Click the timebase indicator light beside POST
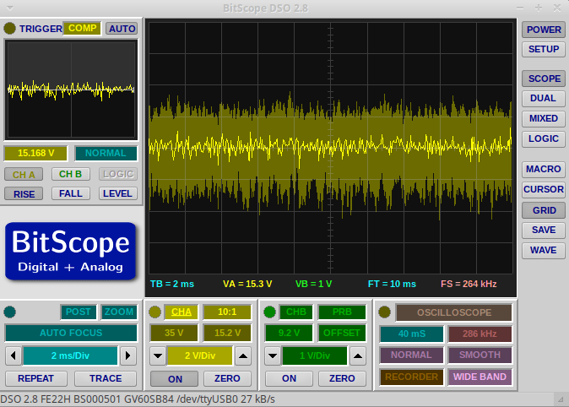Screen dimensions: 569x407 pos(10,312)
